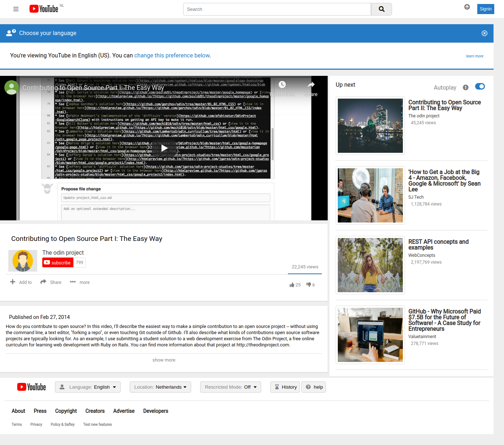Open Big 4 job video thumbnail
The image size is (504, 445).
(370, 195)
